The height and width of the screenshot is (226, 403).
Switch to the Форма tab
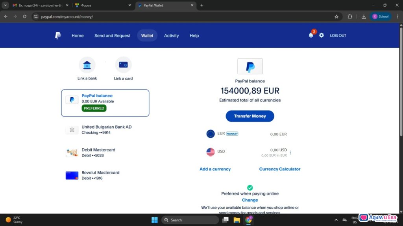pyautogui.click(x=103, y=5)
